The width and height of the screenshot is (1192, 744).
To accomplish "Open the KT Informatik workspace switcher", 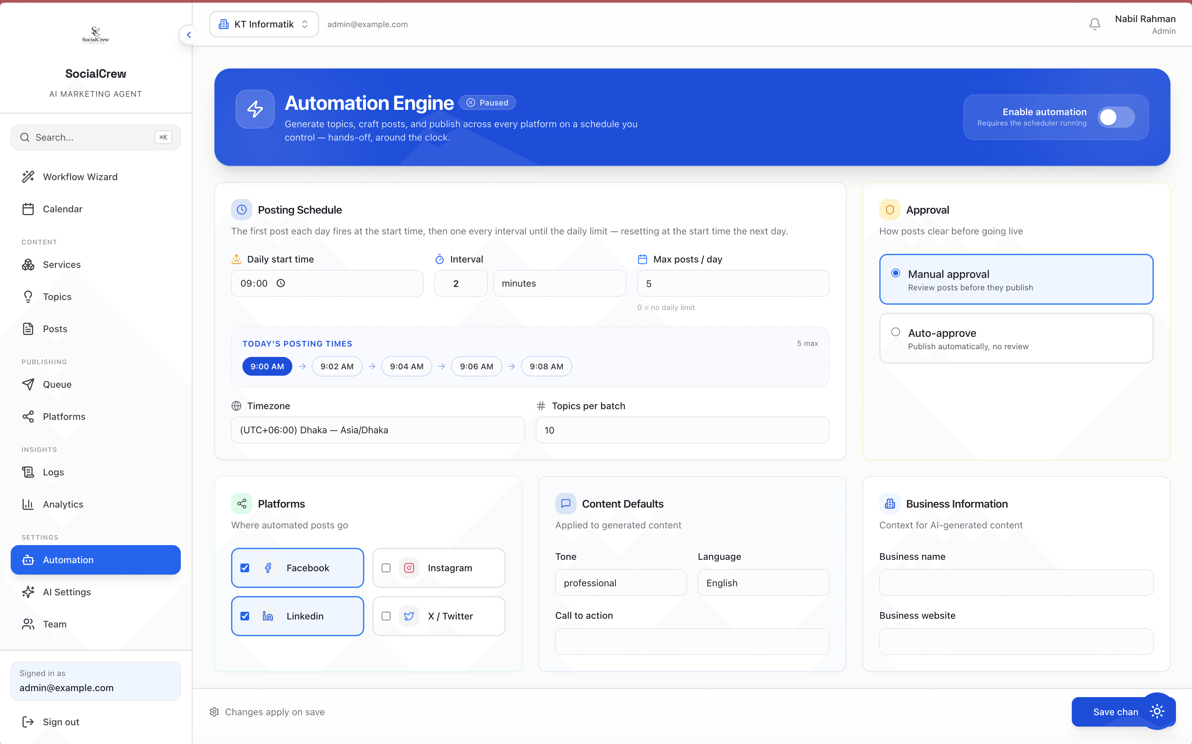I will 264,24.
